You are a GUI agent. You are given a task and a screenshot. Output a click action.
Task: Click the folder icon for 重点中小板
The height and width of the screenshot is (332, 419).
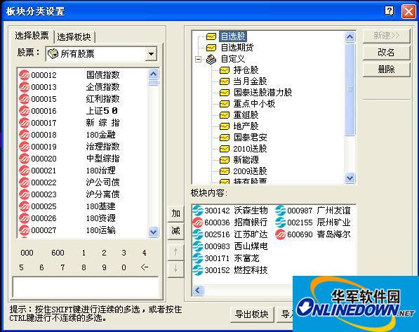(x=225, y=104)
